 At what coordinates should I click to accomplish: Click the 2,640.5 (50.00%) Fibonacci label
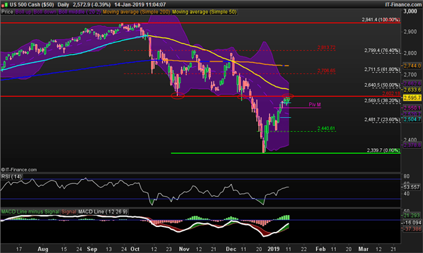point(383,85)
